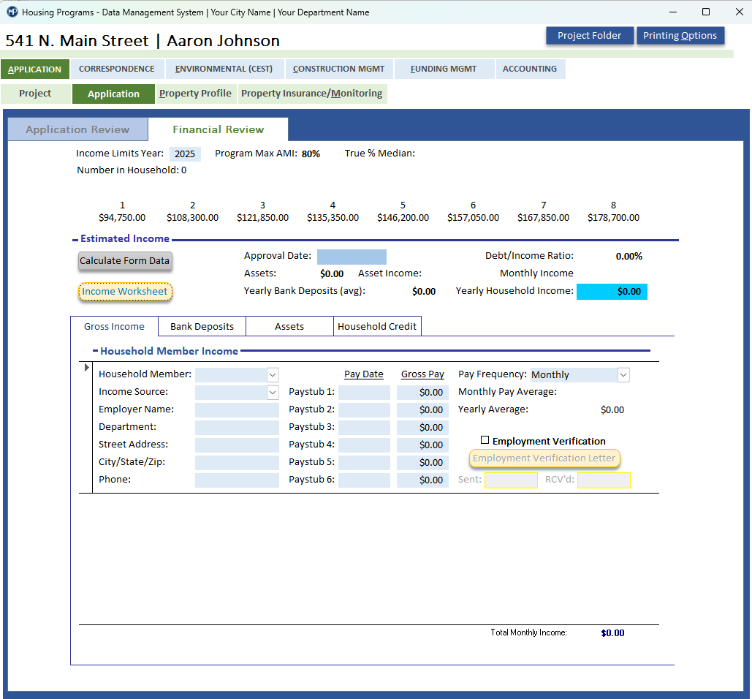Click the Paystub 5 gross pay amount
Viewport: 752px width, 699px height.
tap(422, 463)
